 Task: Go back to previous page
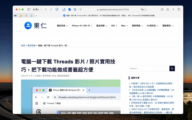pyautogui.click(x=46, y=9)
